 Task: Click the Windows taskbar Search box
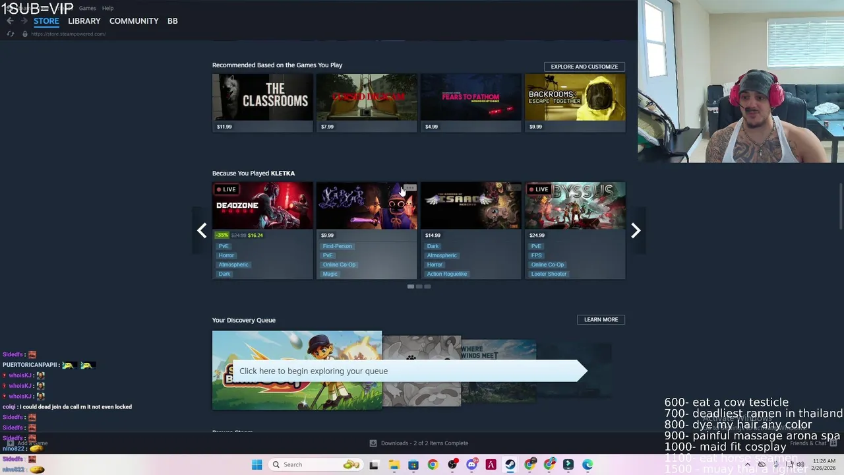315,464
